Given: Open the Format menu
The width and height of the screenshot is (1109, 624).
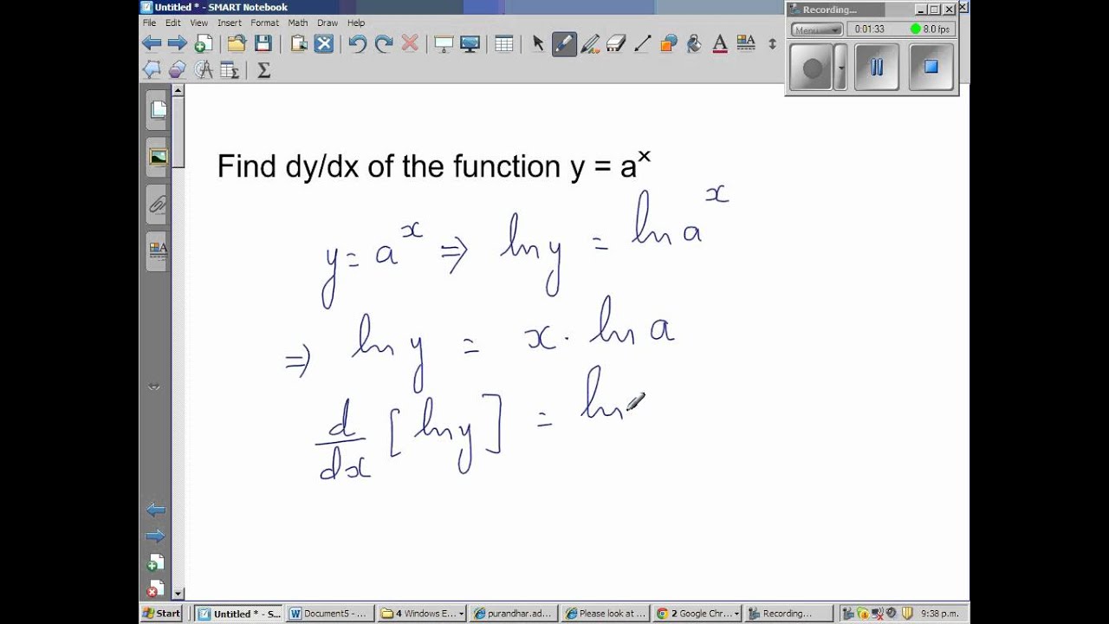Looking at the screenshot, I should pos(265,23).
